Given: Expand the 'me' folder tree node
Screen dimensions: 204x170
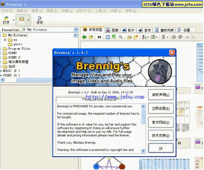Looking at the screenshot, I should pos(5,40).
